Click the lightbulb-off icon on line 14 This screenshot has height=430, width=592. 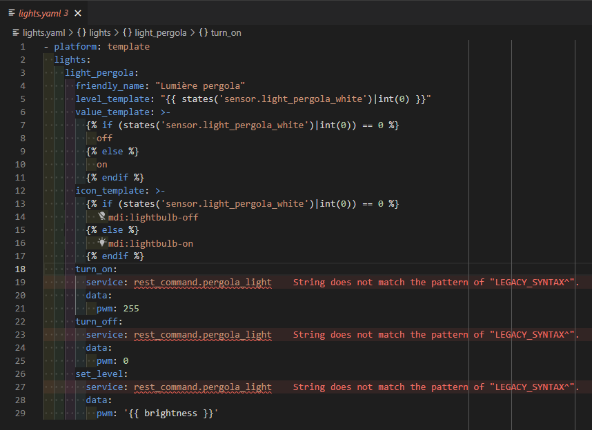click(x=102, y=216)
